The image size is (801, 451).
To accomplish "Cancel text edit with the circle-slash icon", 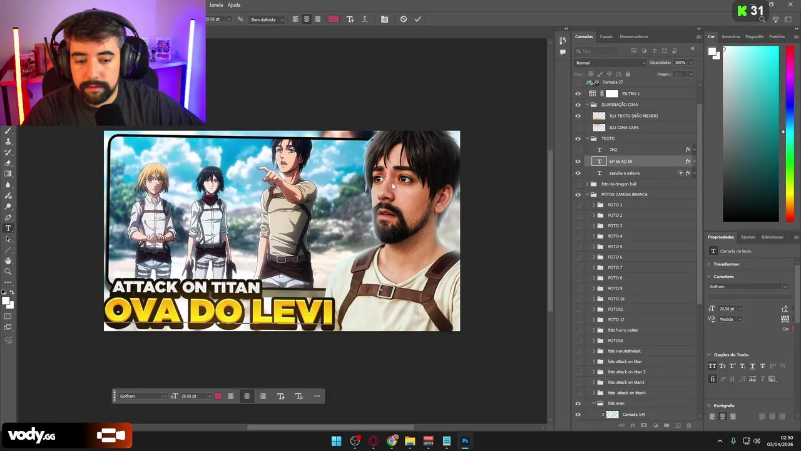I will [403, 19].
